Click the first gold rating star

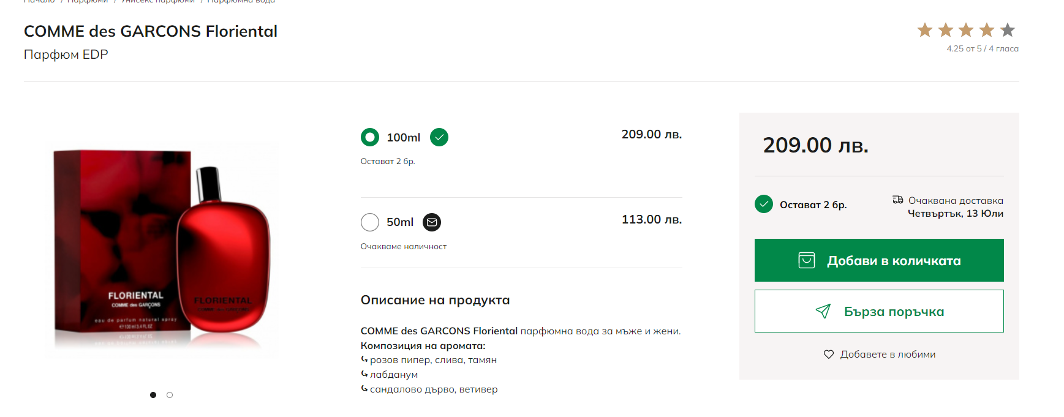925,30
